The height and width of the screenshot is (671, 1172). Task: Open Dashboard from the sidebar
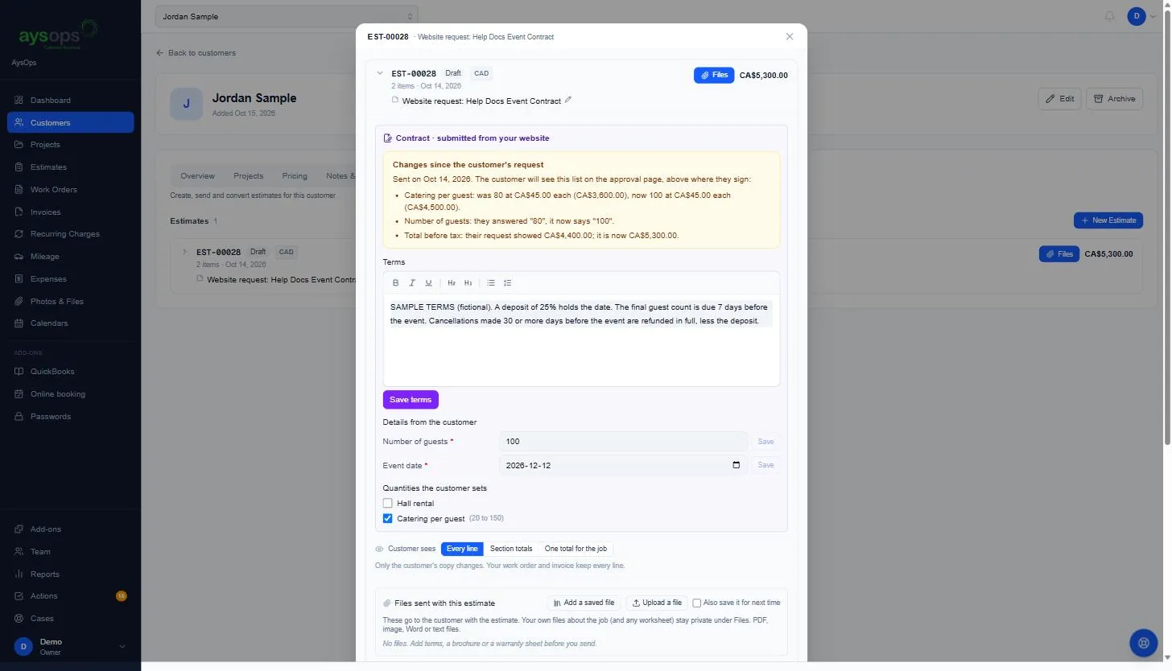[70, 101]
